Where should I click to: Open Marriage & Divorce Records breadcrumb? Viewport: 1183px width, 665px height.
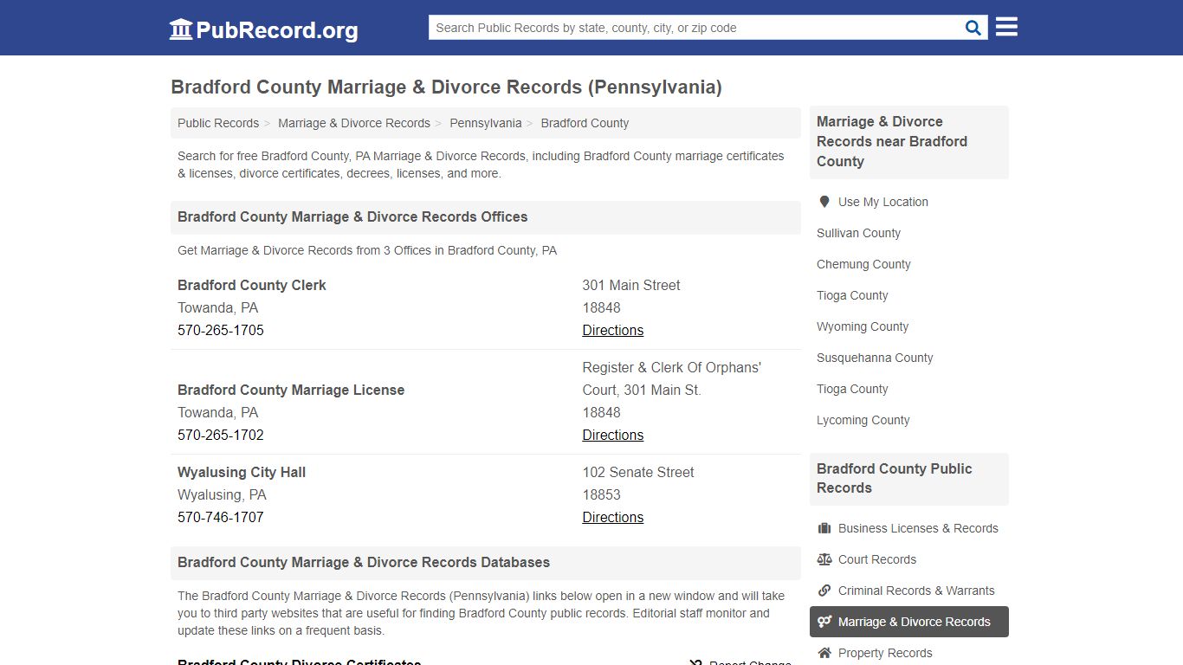click(x=354, y=123)
